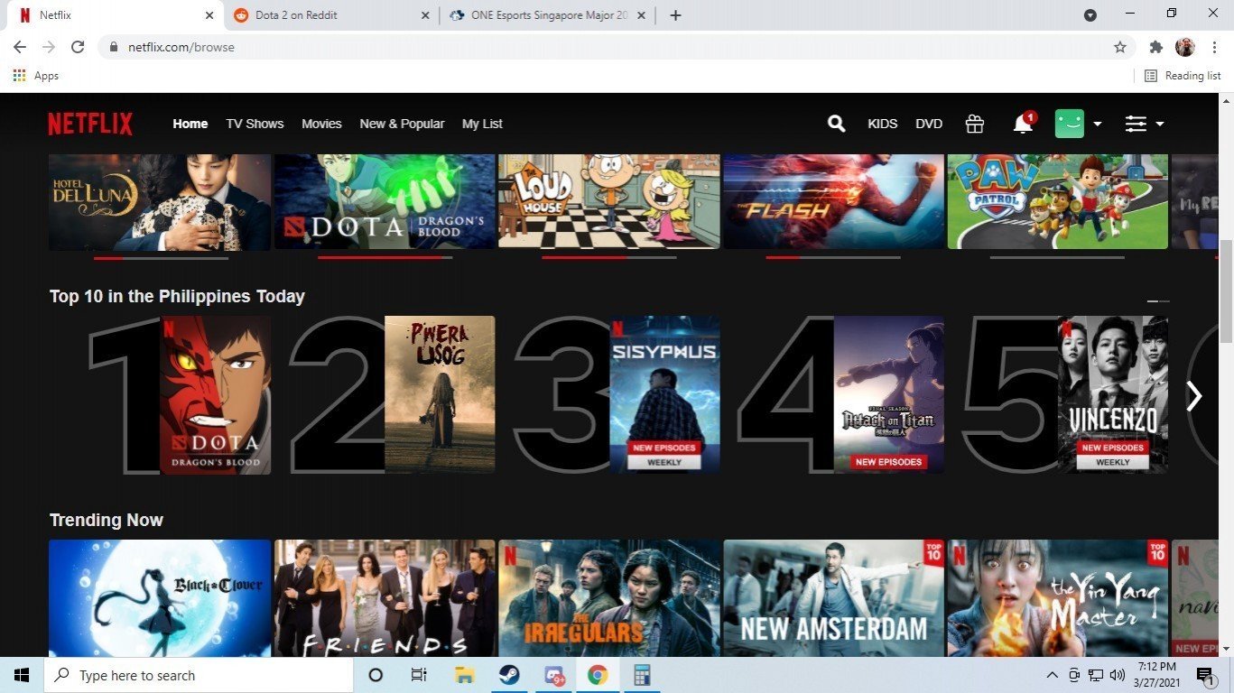Click the browser forward arrow
The width and height of the screenshot is (1234, 693).
[x=49, y=47]
